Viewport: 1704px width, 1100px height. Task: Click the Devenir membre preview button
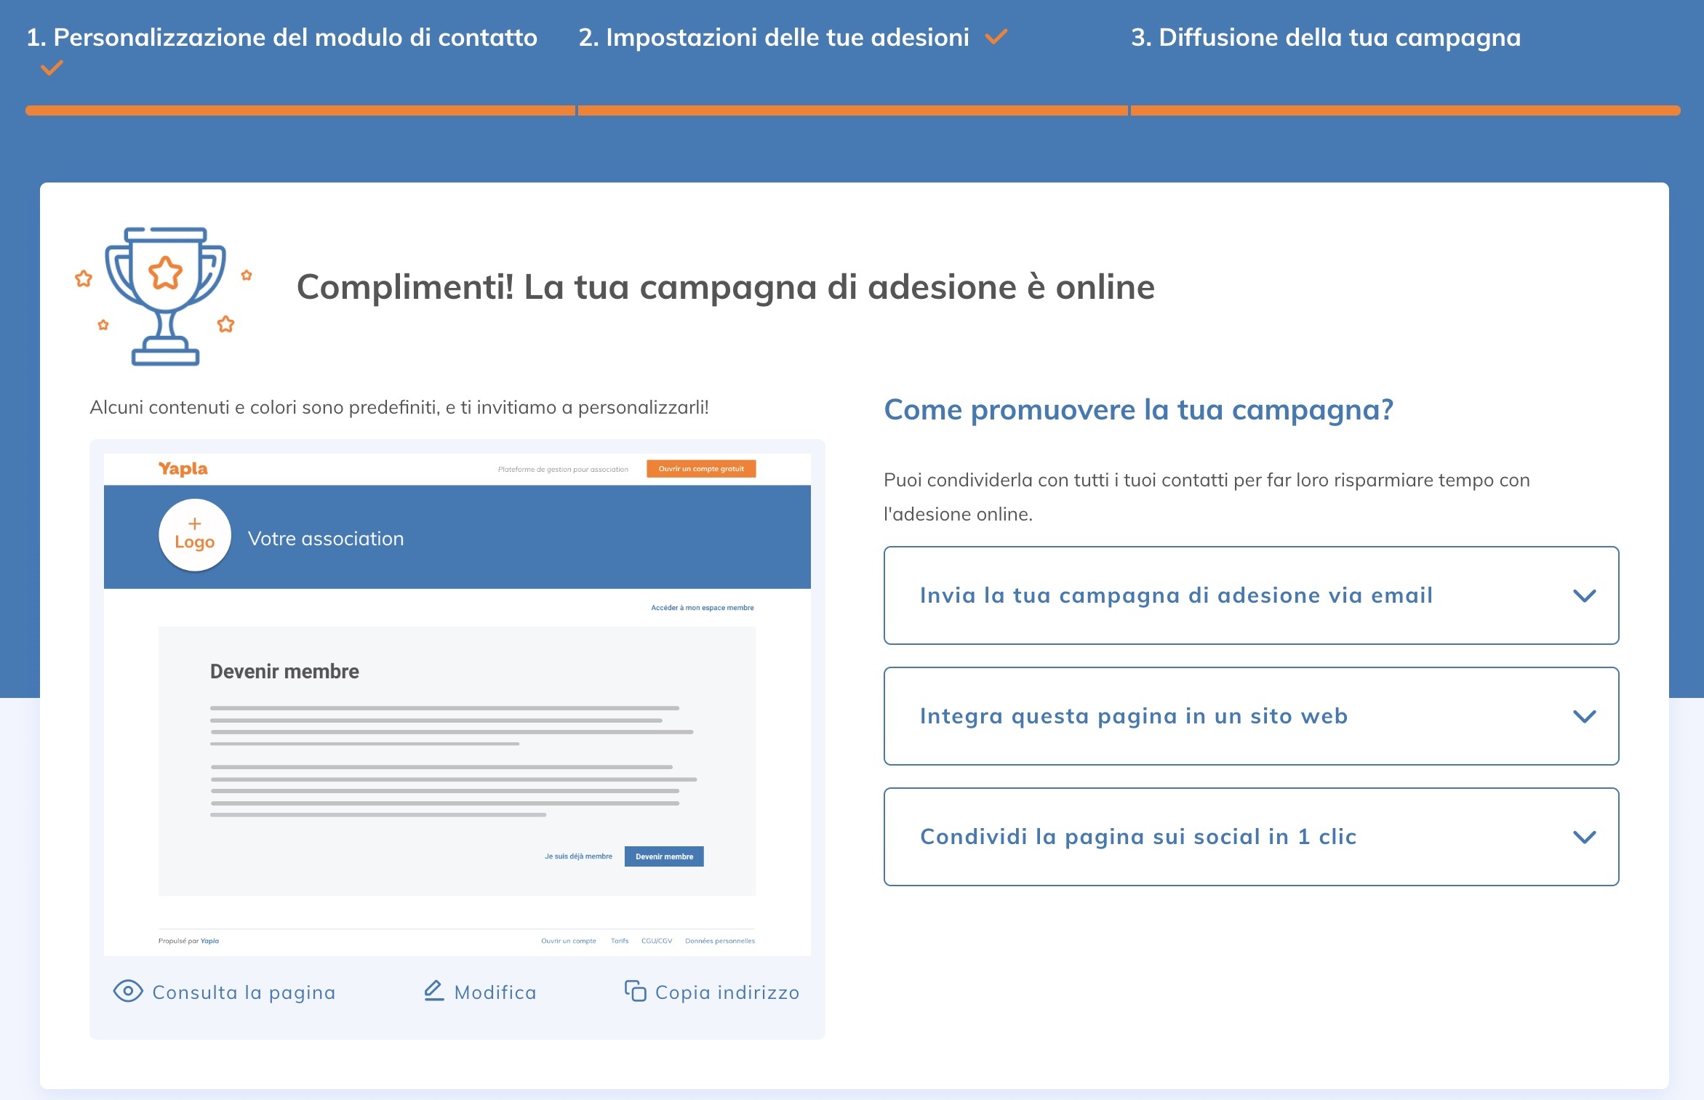point(664,856)
